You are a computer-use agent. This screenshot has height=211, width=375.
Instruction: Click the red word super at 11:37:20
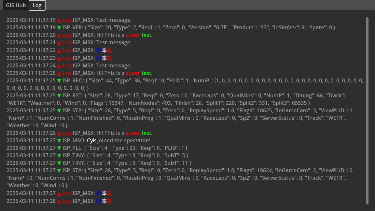click(x=133, y=35)
